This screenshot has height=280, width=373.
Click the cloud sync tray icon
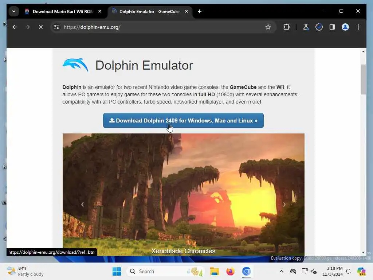click(293, 271)
